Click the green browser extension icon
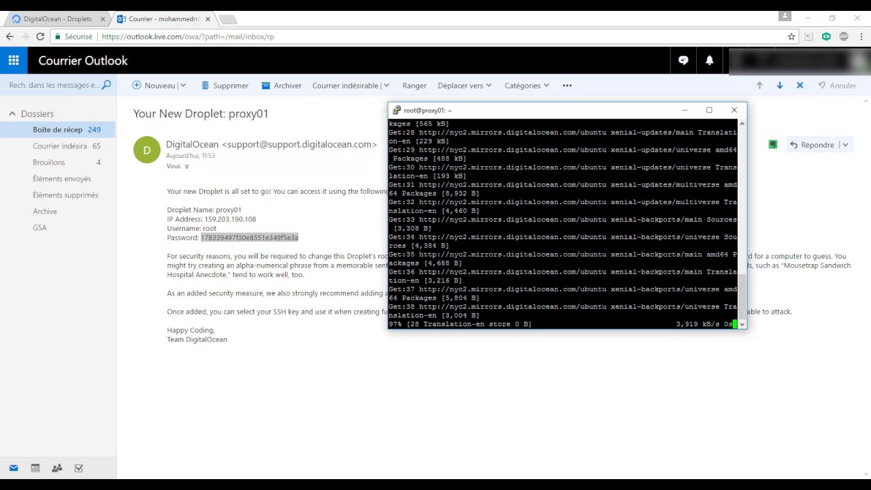 [x=826, y=37]
